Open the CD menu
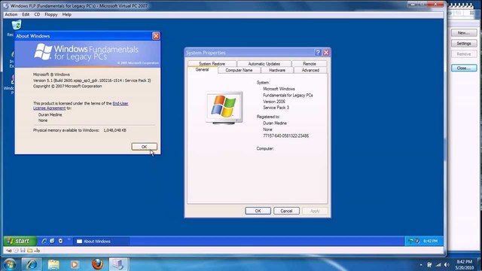 click(x=37, y=14)
